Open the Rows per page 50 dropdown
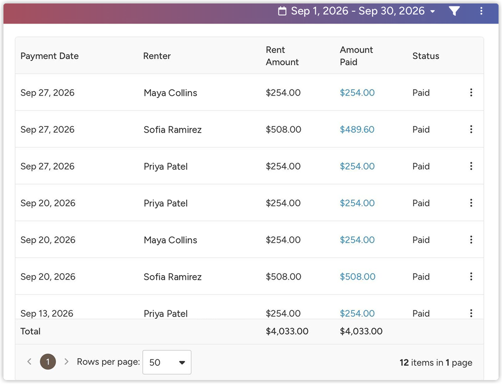This screenshot has height=384, width=503. [167, 362]
